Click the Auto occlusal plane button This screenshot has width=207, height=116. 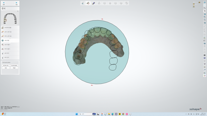click(x=6, y=68)
